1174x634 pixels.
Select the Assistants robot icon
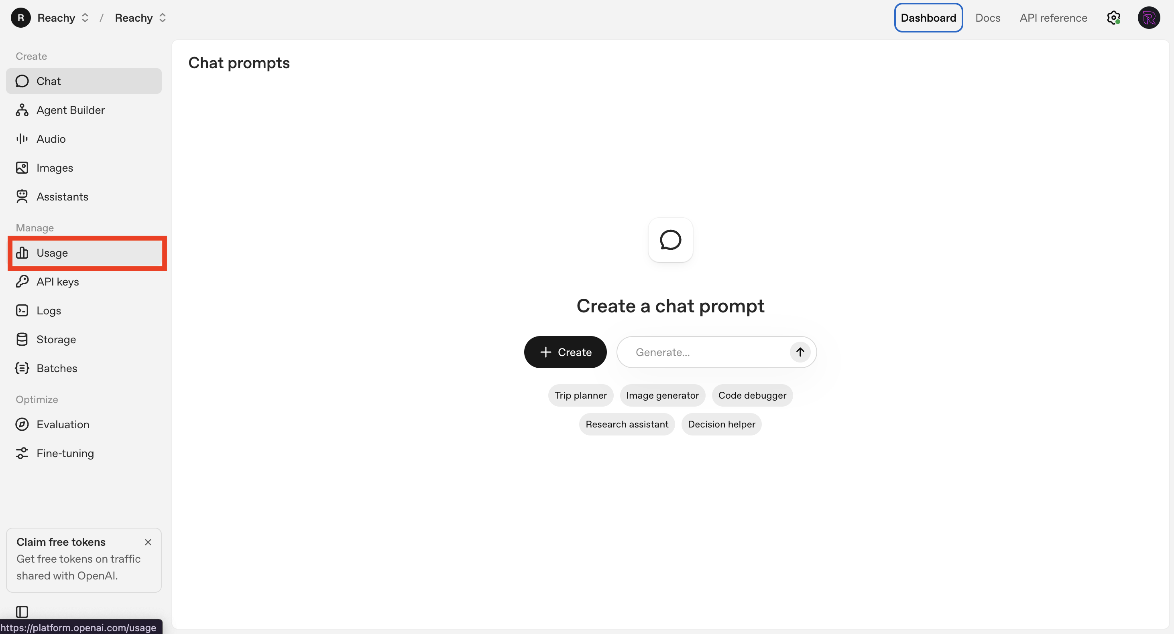[x=22, y=197]
